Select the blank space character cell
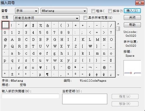This screenshot has height=111, width=145. point(6,25)
